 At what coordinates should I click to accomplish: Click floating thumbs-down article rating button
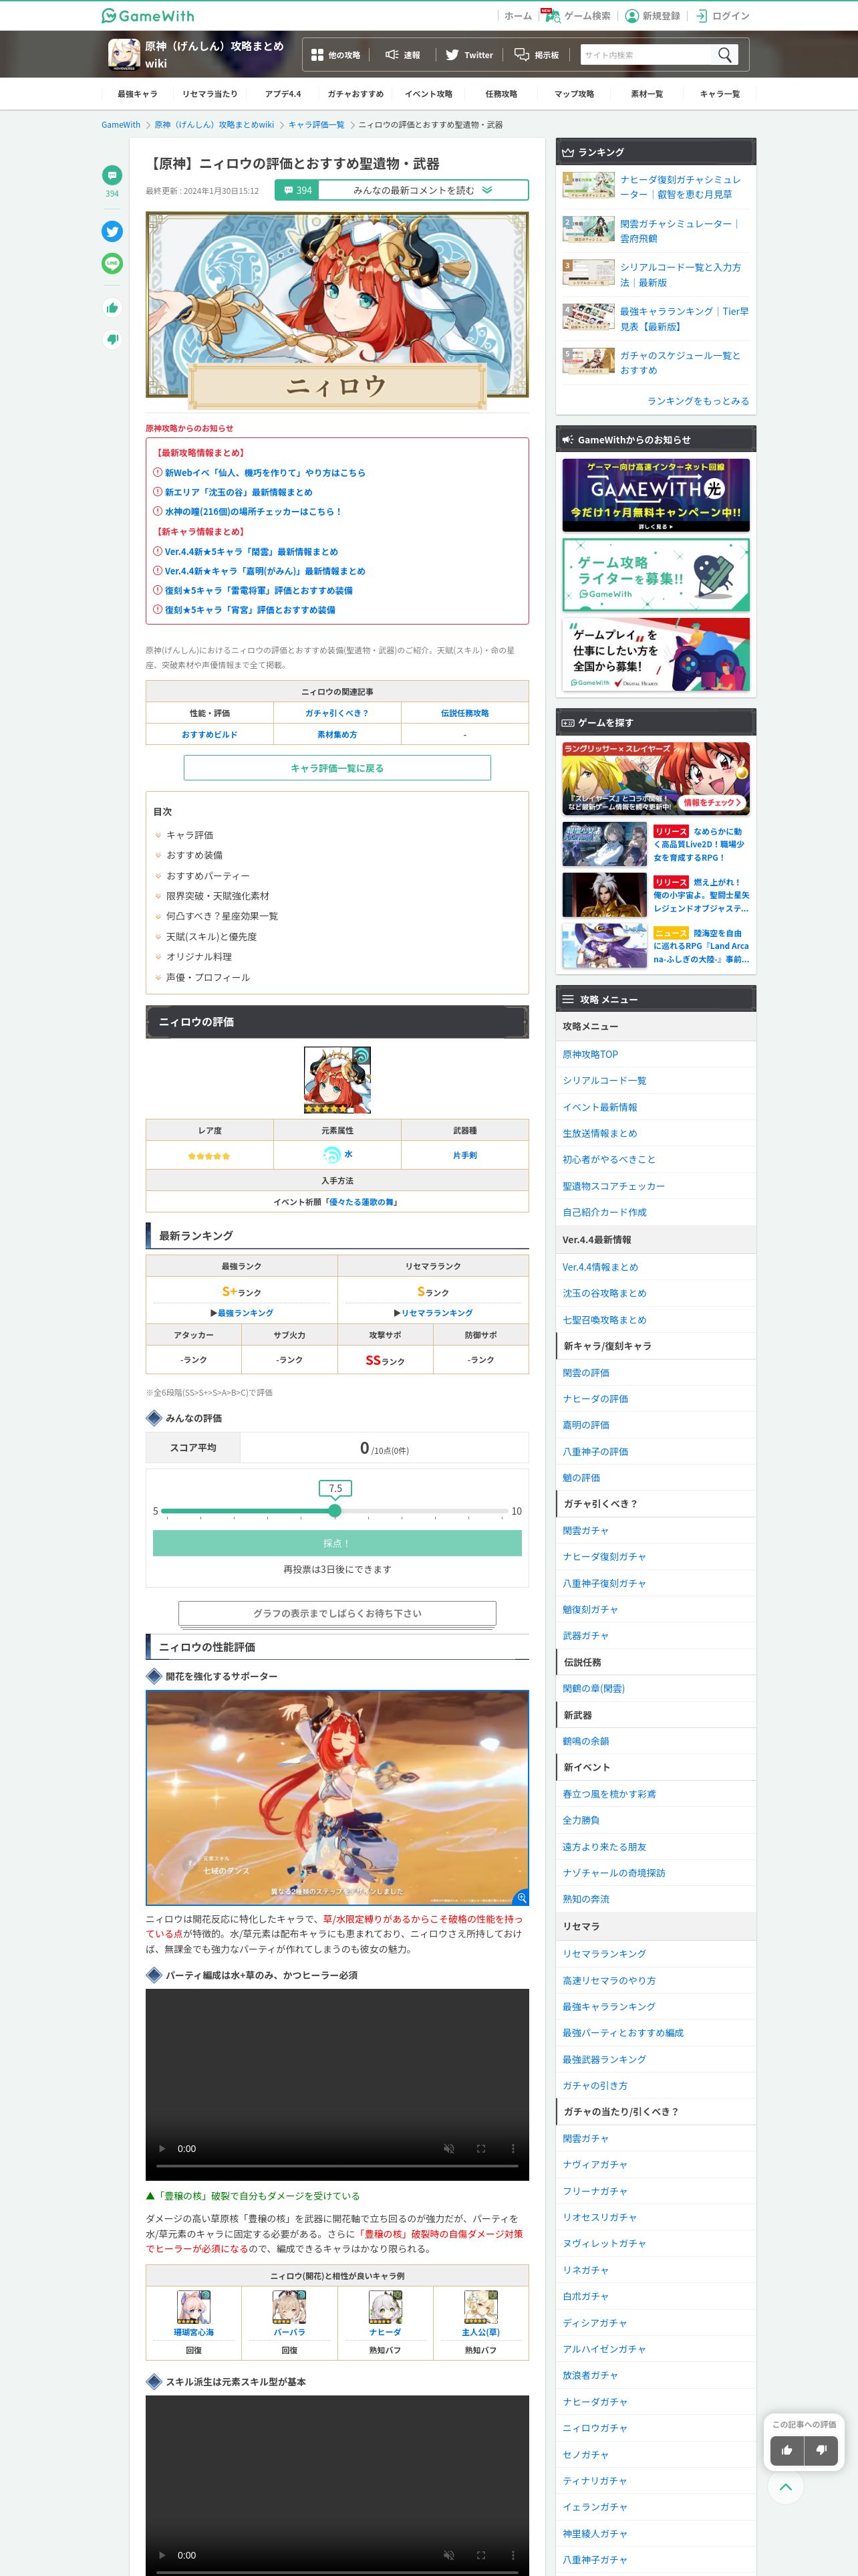821,2449
